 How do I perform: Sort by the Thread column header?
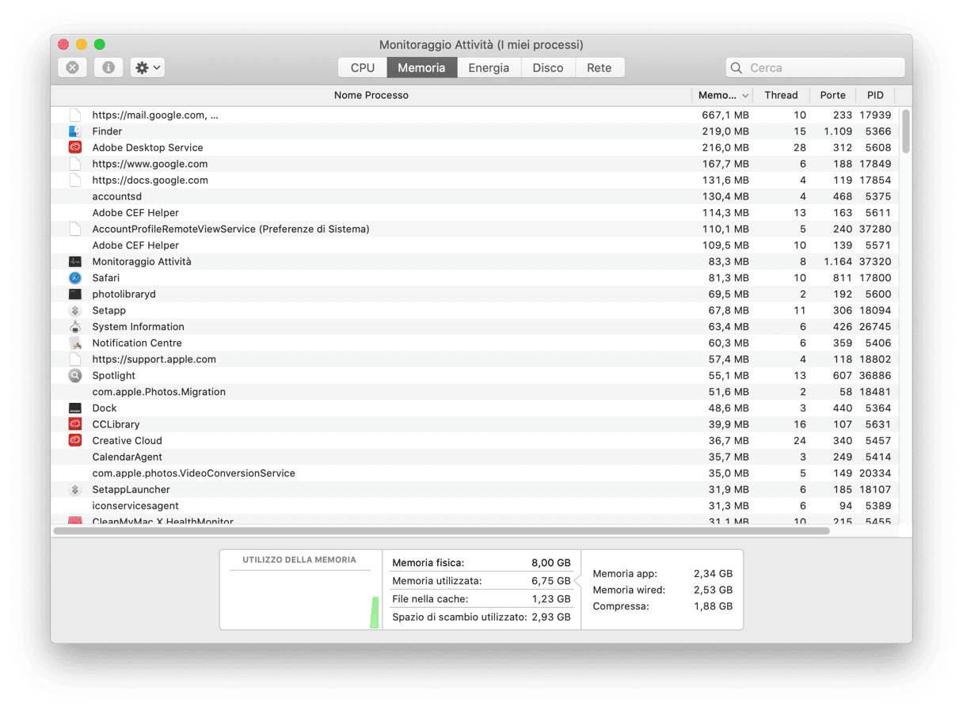point(781,95)
